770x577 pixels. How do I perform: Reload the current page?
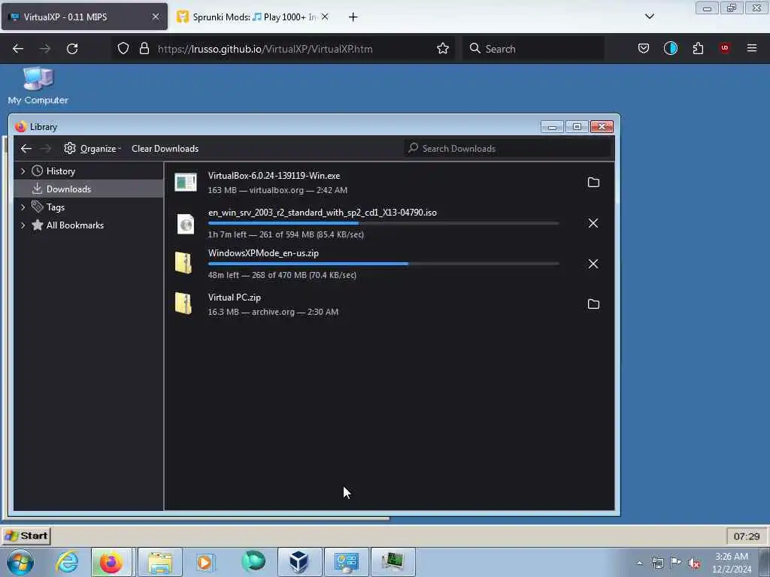click(x=72, y=49)
